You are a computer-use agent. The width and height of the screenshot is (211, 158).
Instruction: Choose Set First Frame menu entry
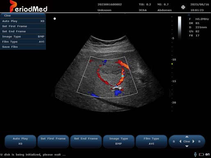point(23,26)
